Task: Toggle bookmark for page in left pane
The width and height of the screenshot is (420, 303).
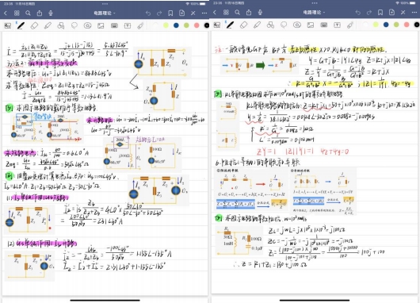Action: tap(170, 13)
